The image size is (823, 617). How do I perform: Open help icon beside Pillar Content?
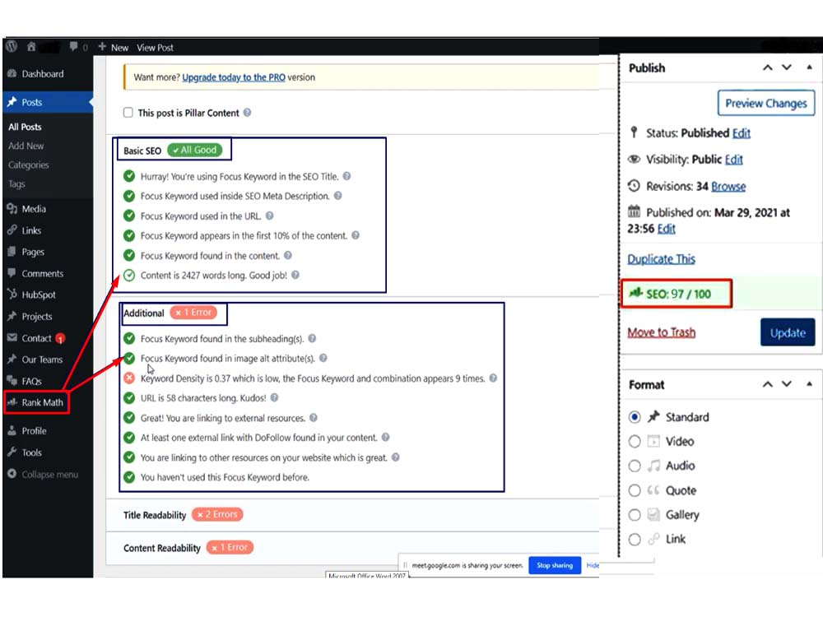pyautogui.click(x=247, y=112)
